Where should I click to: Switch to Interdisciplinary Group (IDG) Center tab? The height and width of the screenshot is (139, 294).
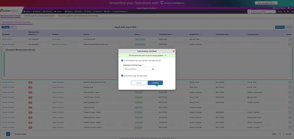coord(39,16)
